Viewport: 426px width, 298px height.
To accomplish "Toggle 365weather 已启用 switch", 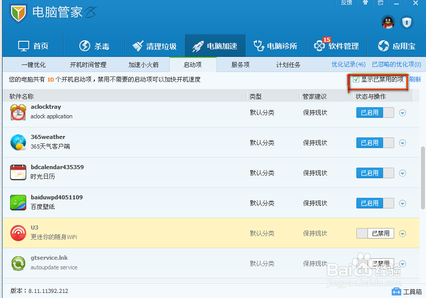I will pyautogui.click(x=375, y=143).
